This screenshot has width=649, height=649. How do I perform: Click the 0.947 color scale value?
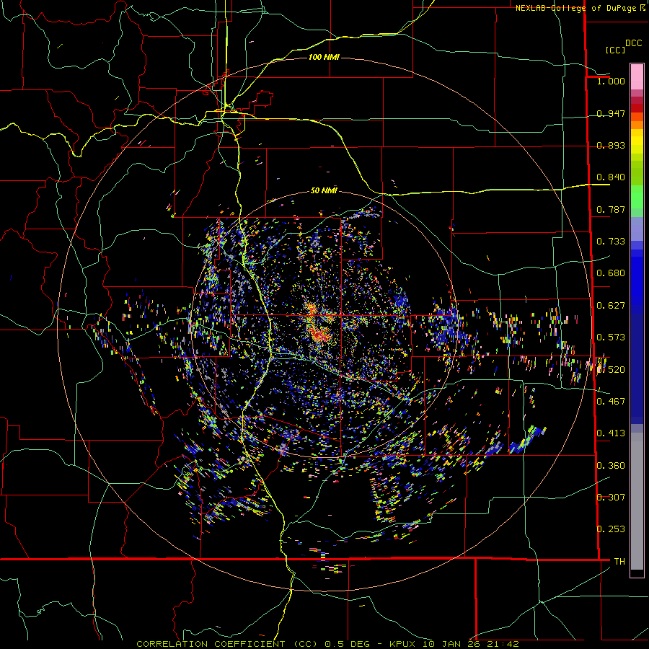click(611, 113)
